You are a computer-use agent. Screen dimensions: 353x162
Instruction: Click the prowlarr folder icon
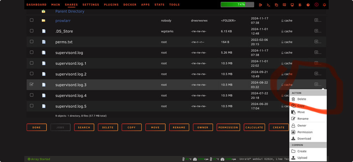click(43, 20)
